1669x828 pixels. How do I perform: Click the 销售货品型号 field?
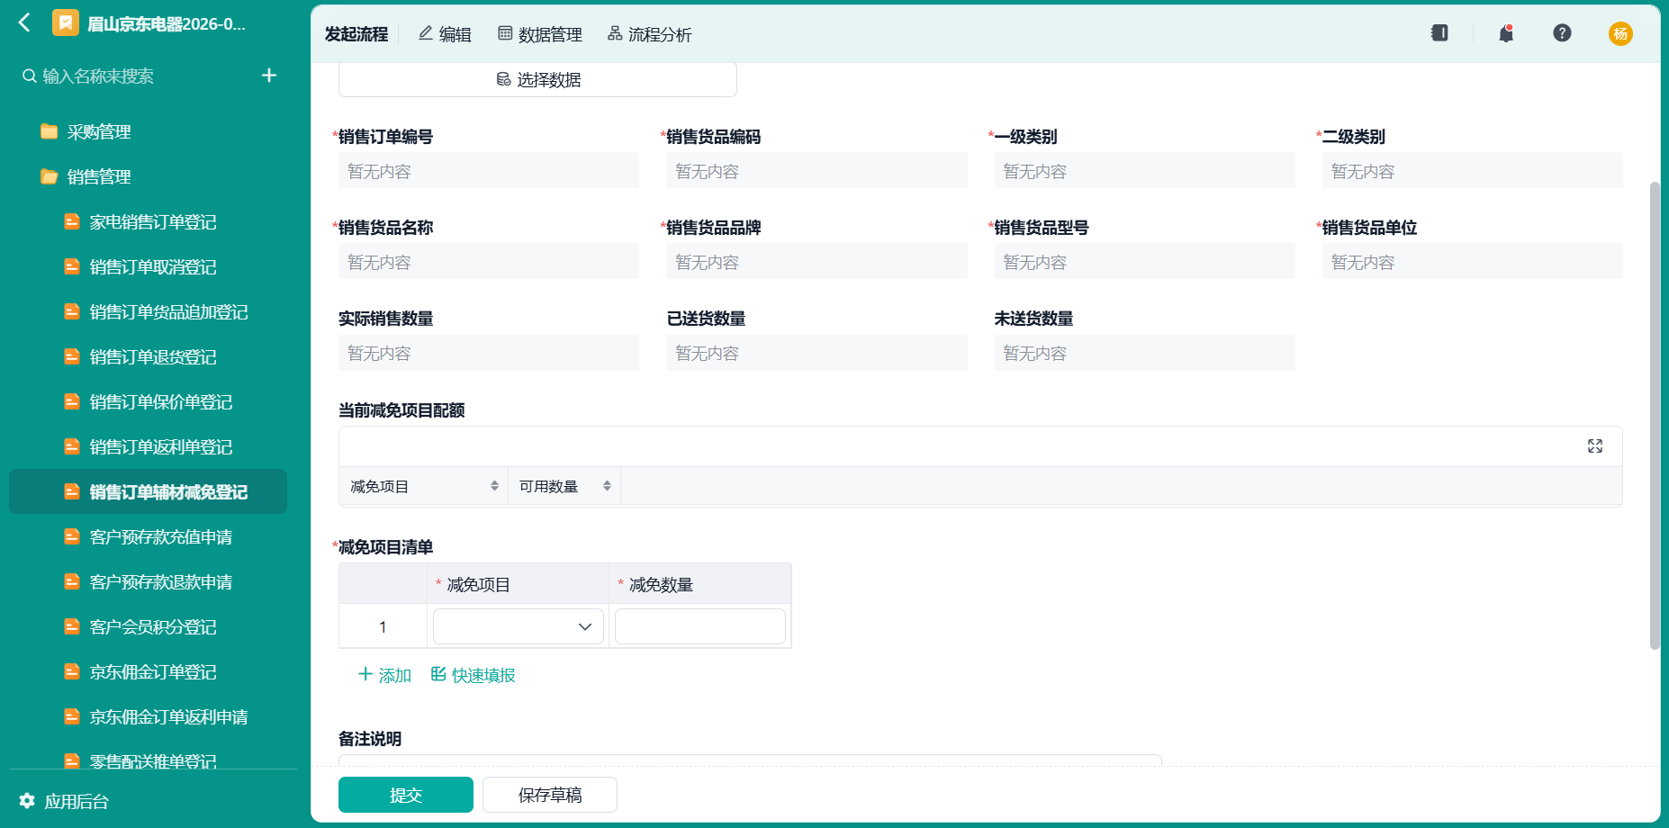click(x=1144, y=262)
